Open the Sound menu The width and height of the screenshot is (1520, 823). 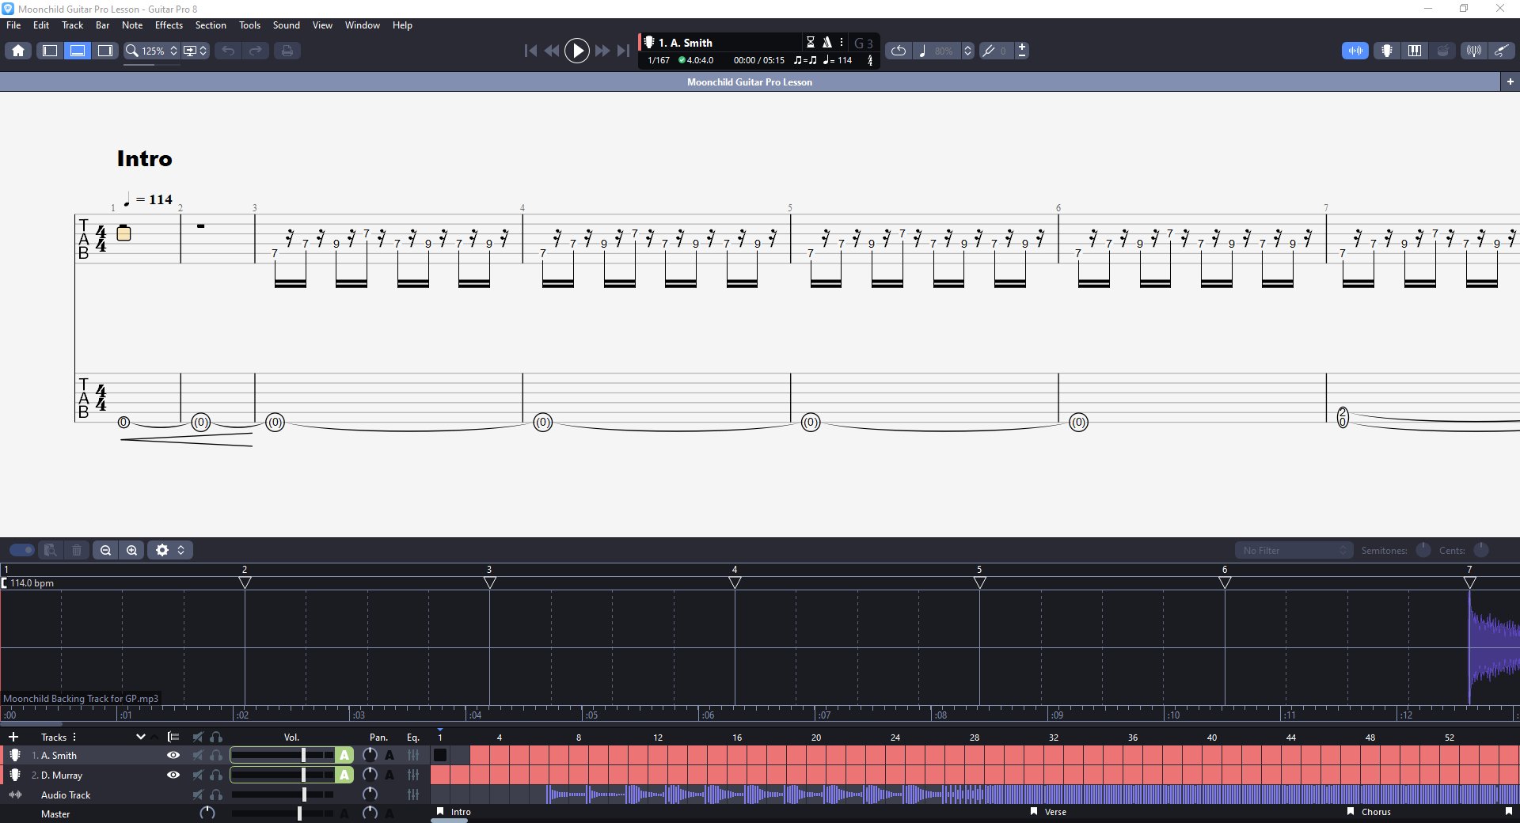point(287,25)
